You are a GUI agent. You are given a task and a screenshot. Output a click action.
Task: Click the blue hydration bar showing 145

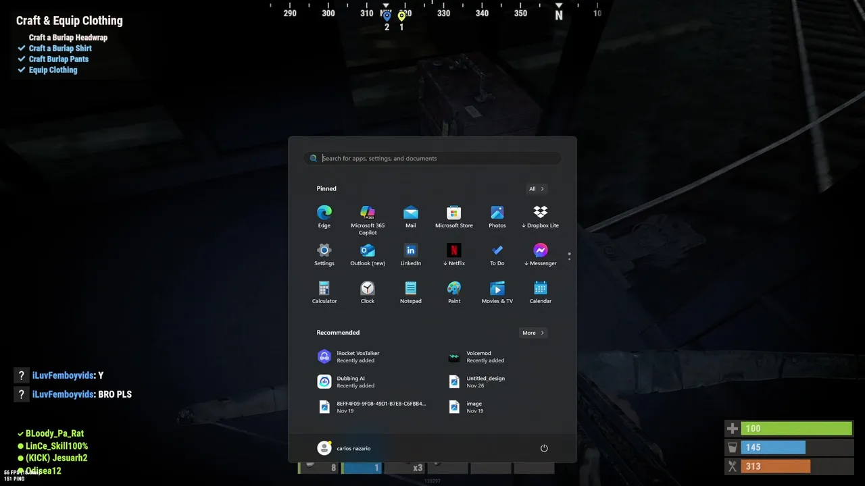tap(773, 448)
